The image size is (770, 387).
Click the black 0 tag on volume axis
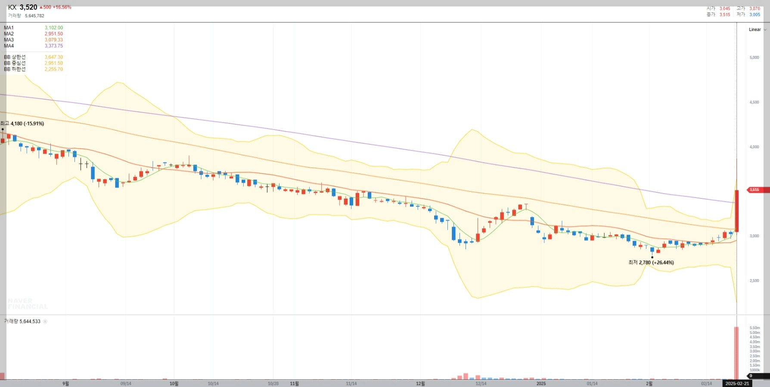click(x=758, y=376)
